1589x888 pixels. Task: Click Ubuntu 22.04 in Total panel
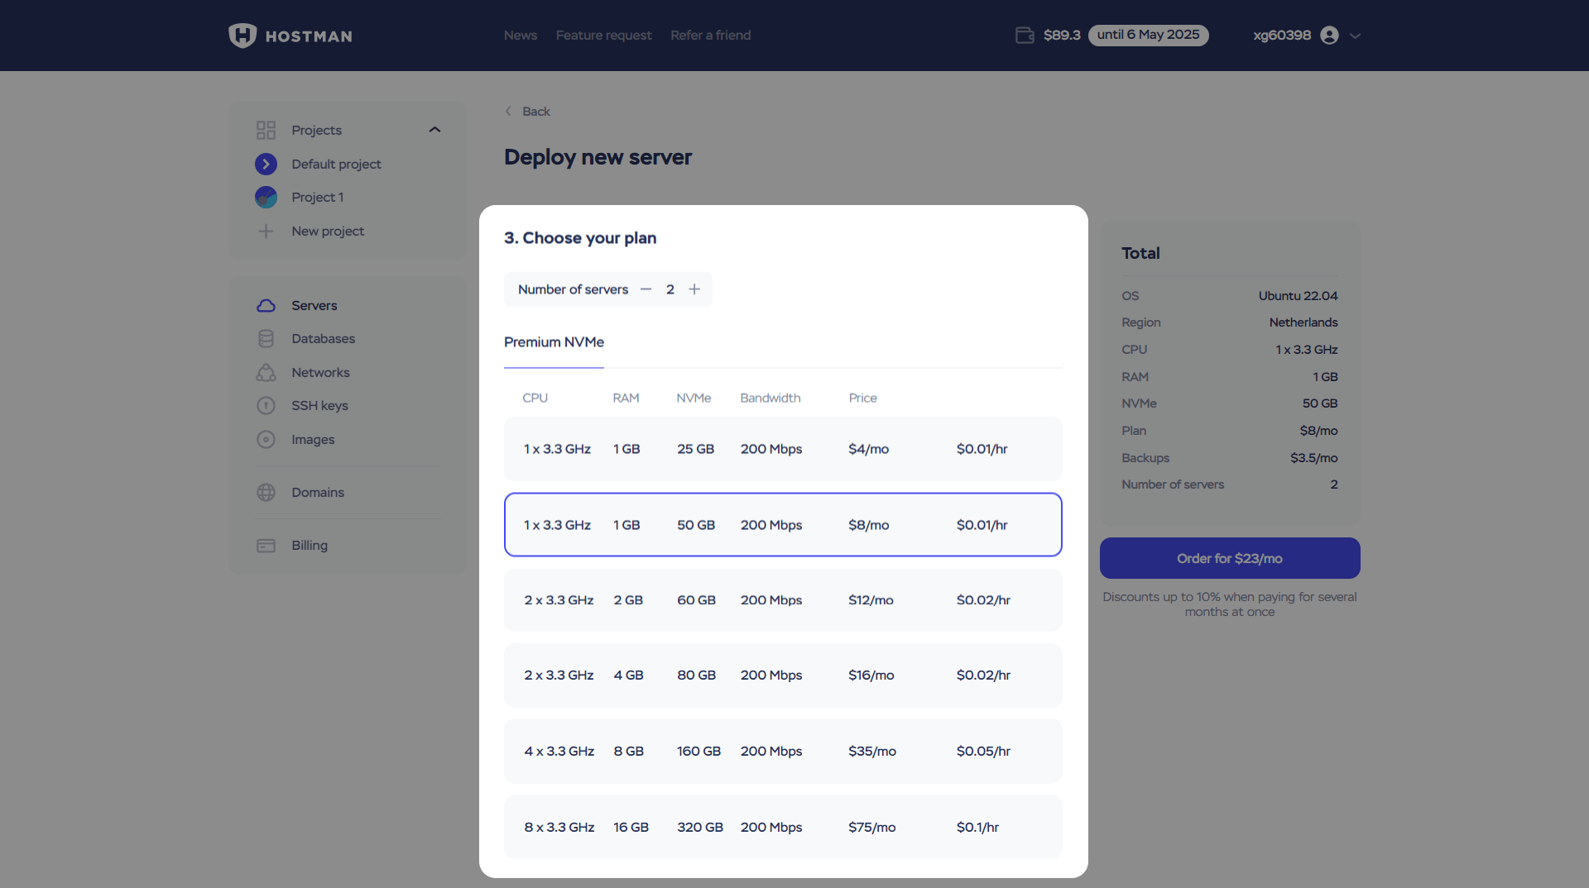(x=1298, y=295)
